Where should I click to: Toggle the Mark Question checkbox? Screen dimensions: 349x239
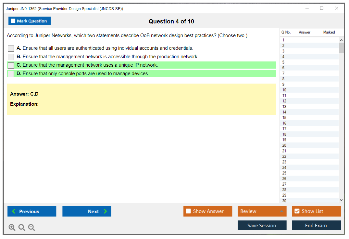(x=13, y=21)
